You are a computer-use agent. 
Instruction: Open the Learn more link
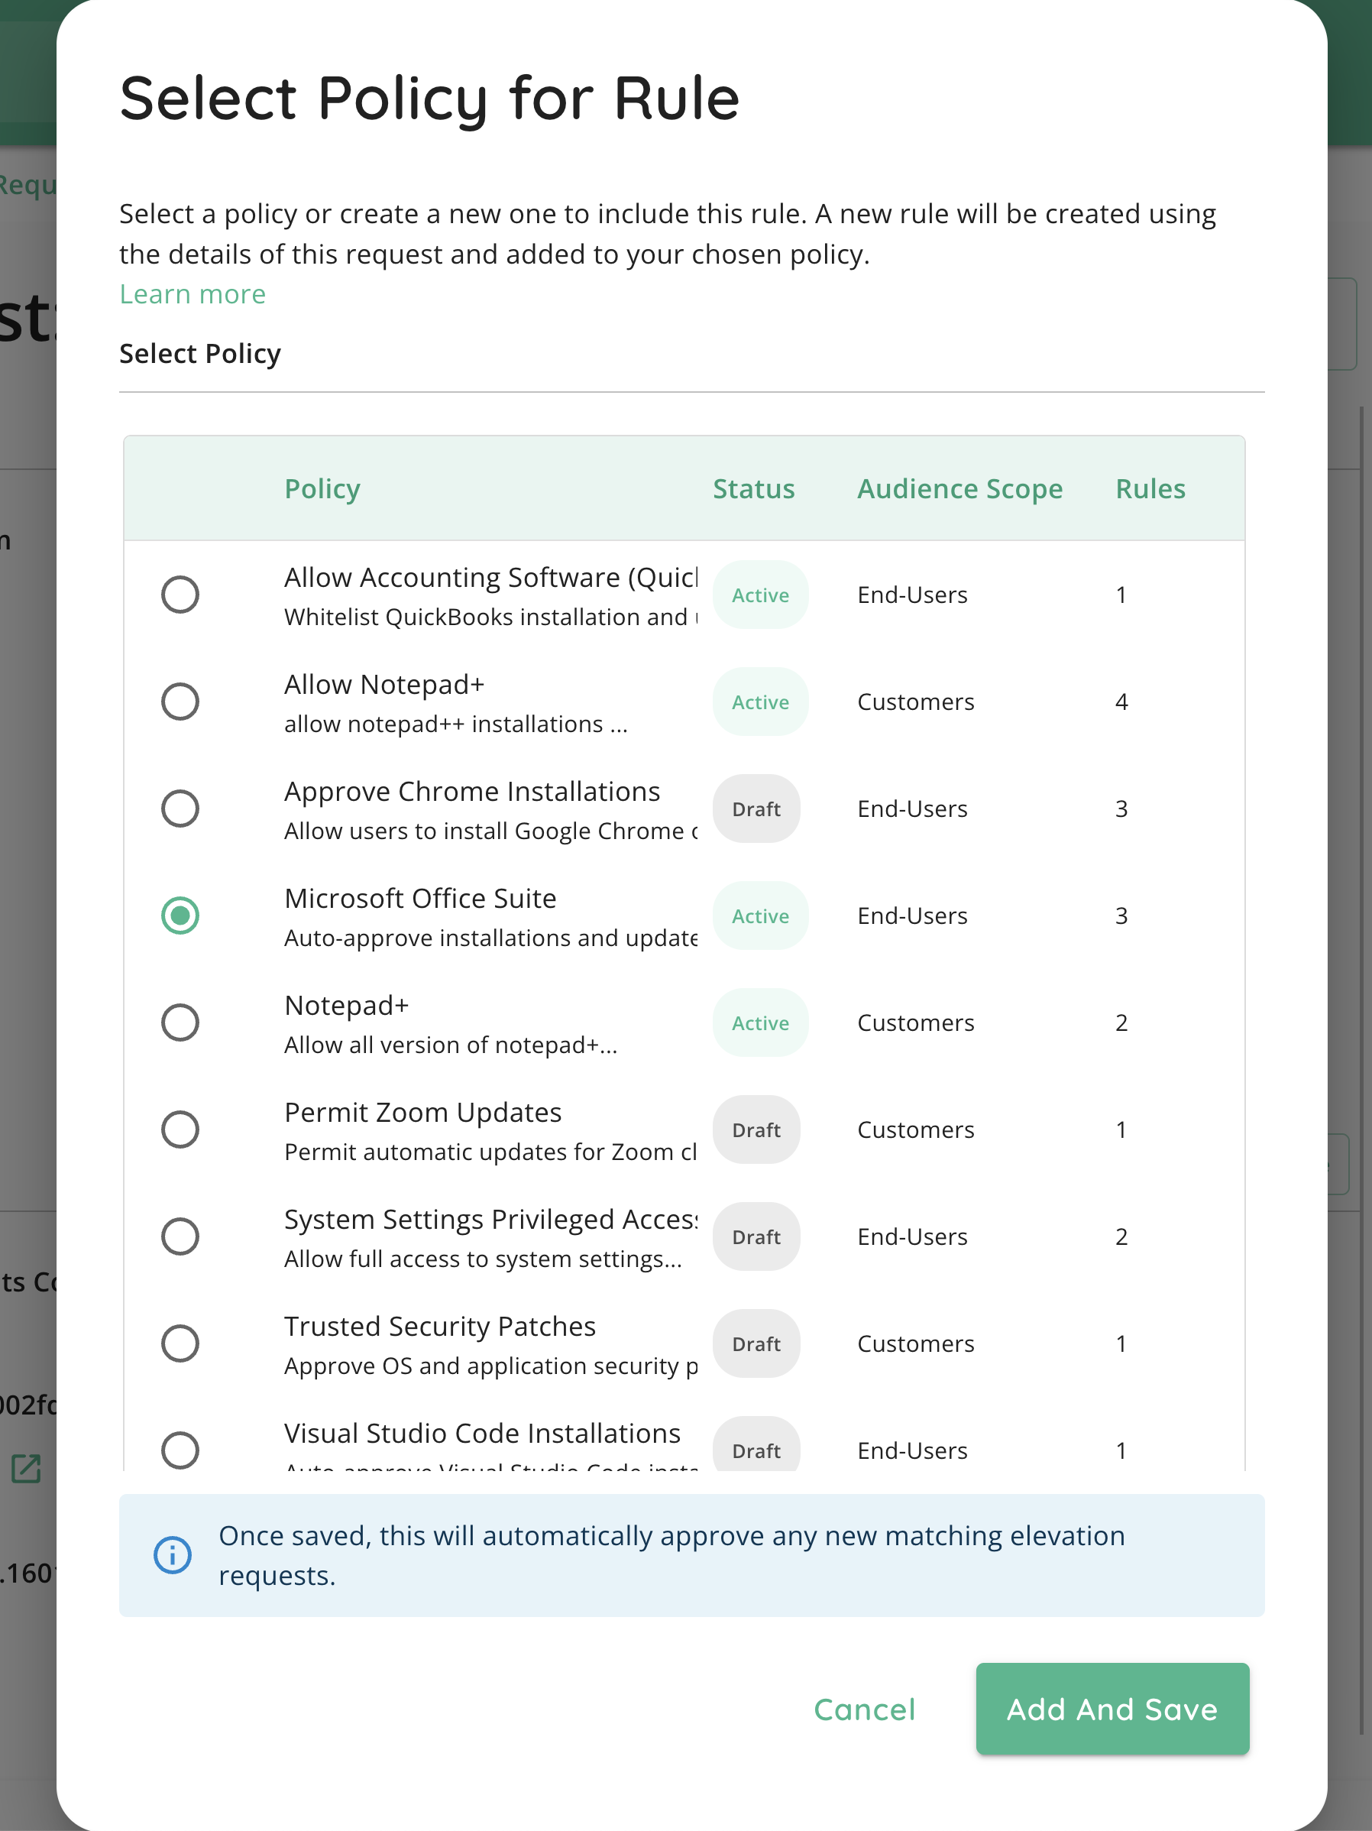pos(193,294)
